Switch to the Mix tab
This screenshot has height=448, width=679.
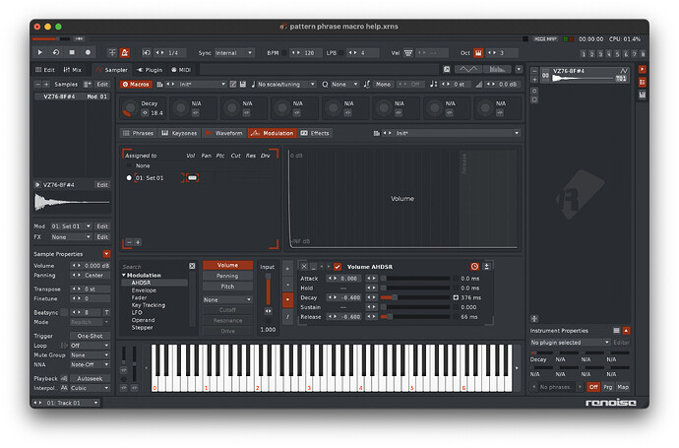coord(73,69)
